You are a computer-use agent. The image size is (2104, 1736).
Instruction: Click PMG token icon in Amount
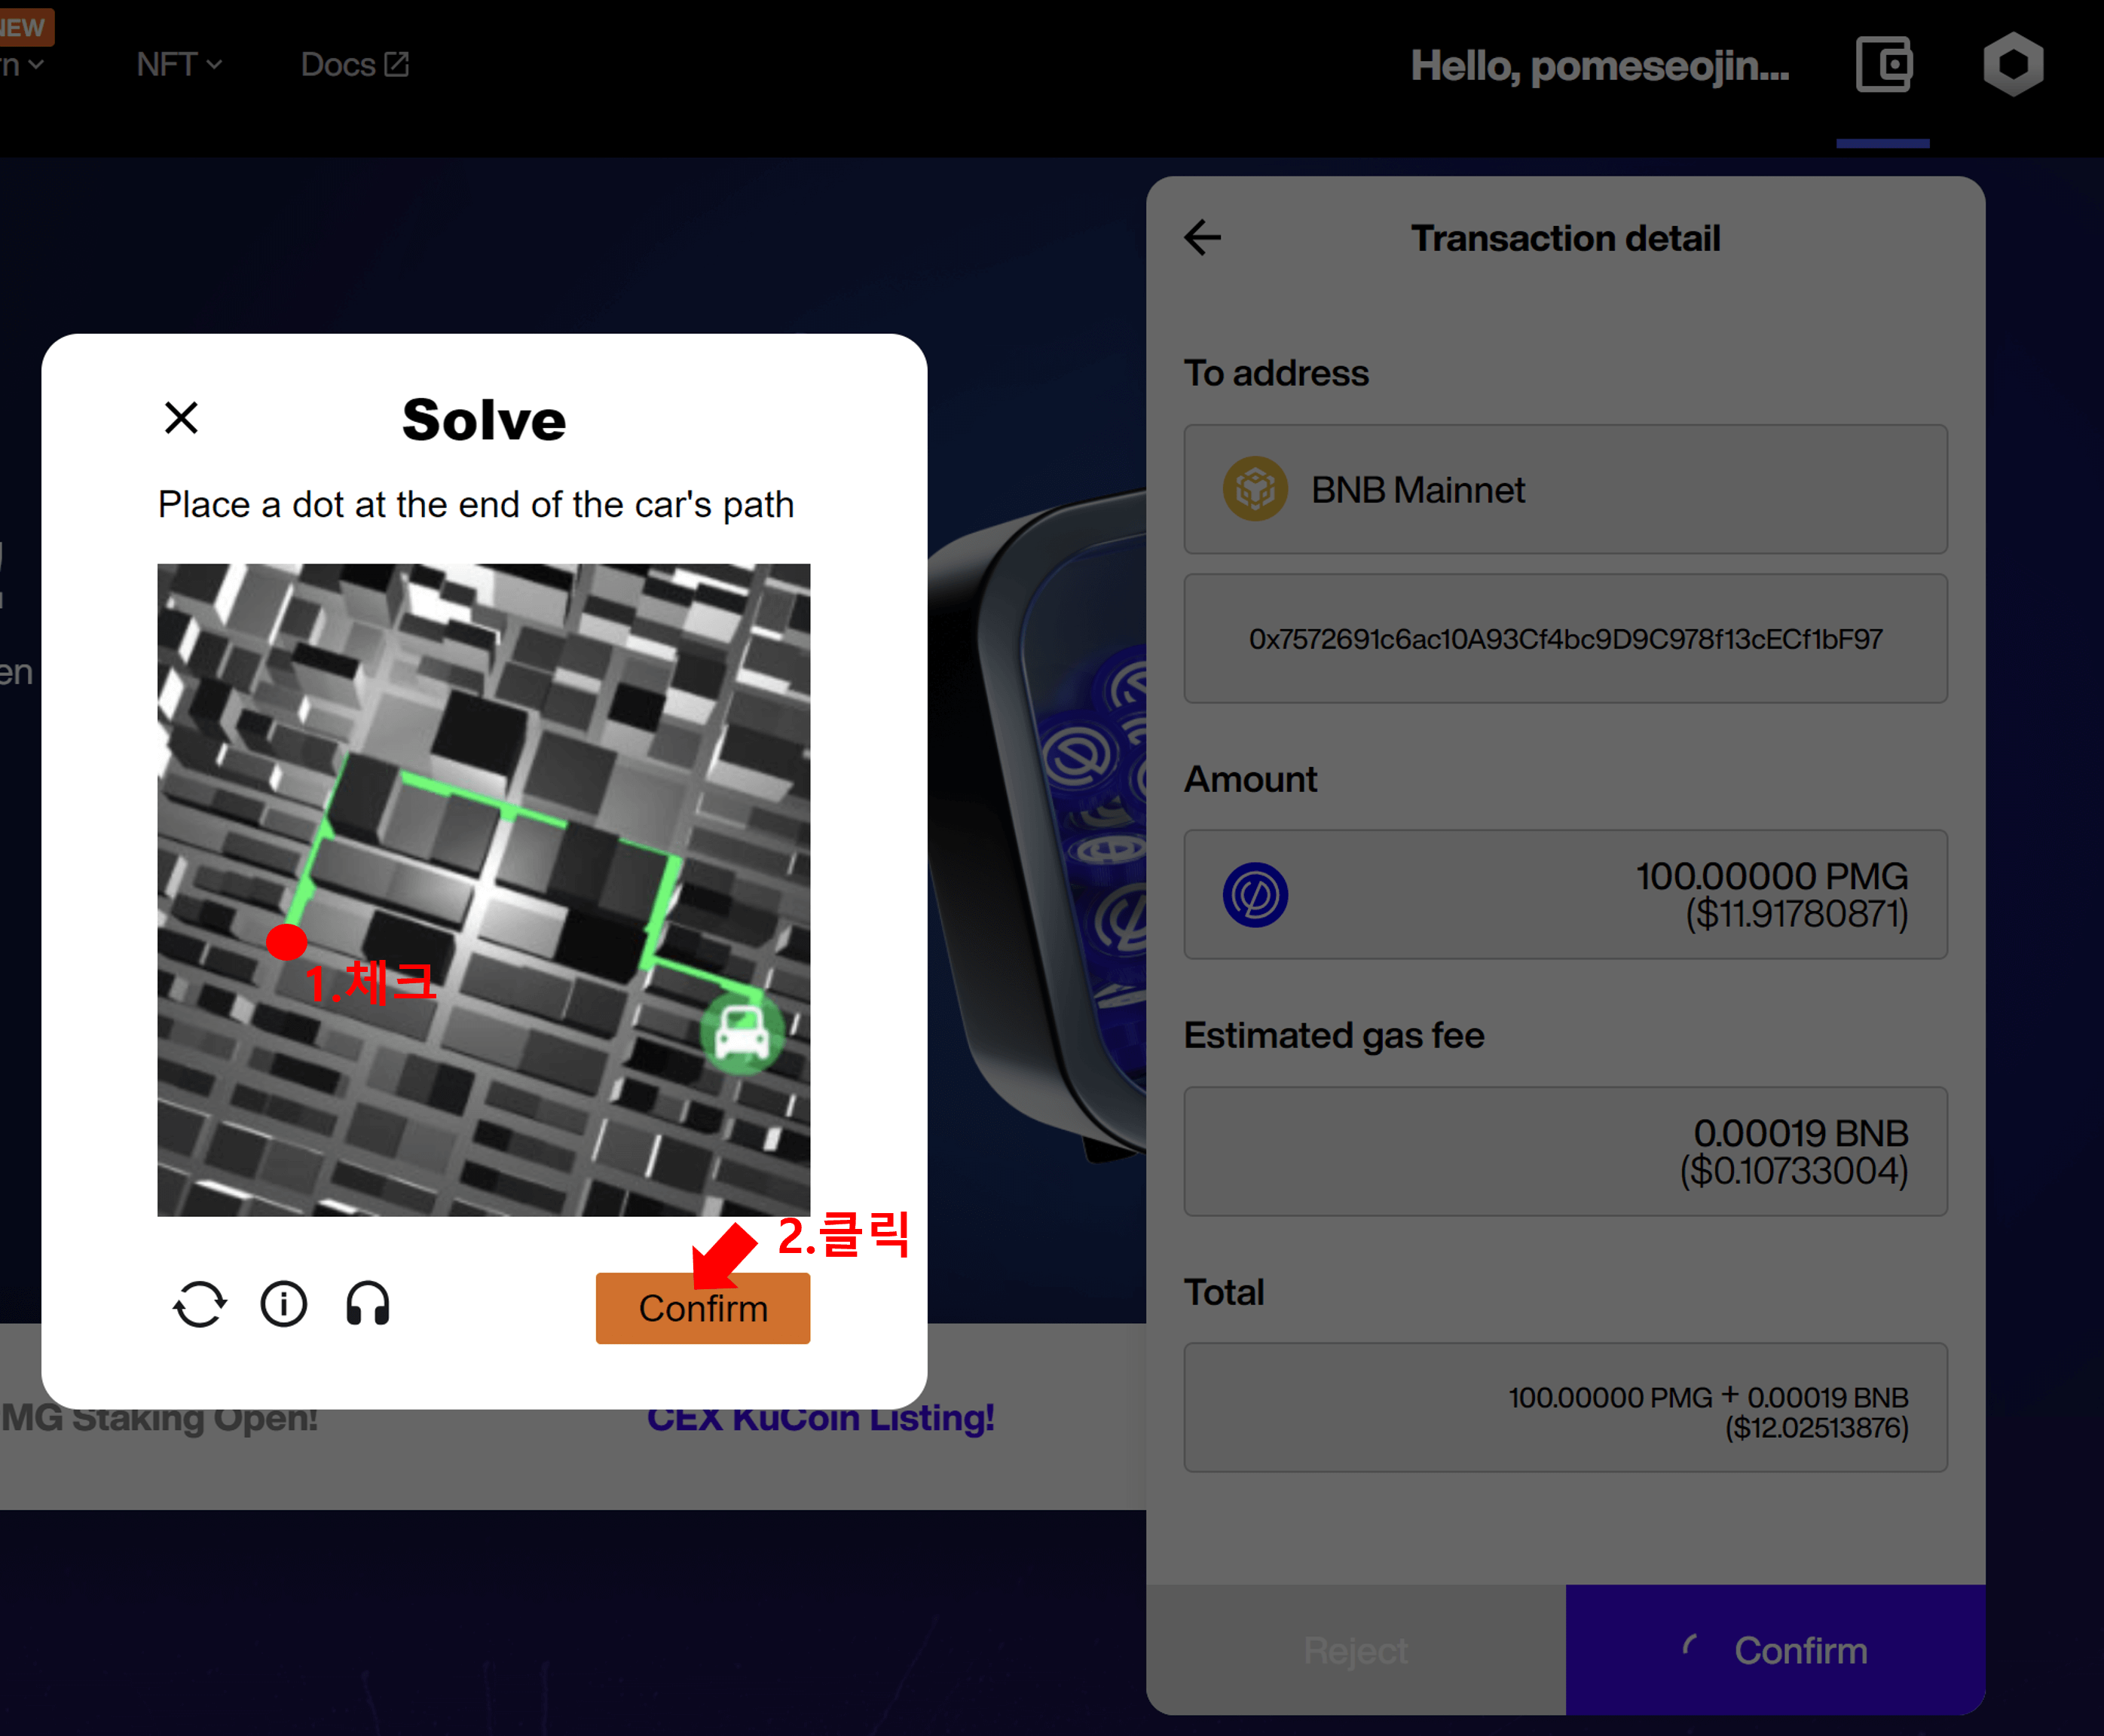pos(1255,895)
